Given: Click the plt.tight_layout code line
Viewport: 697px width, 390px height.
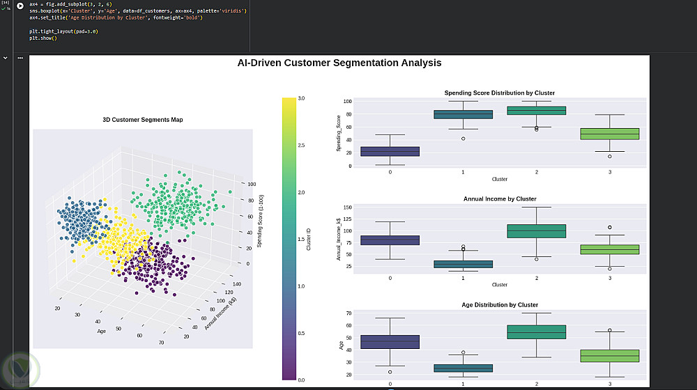Looking at the screenshot, I should click(63, 31).
